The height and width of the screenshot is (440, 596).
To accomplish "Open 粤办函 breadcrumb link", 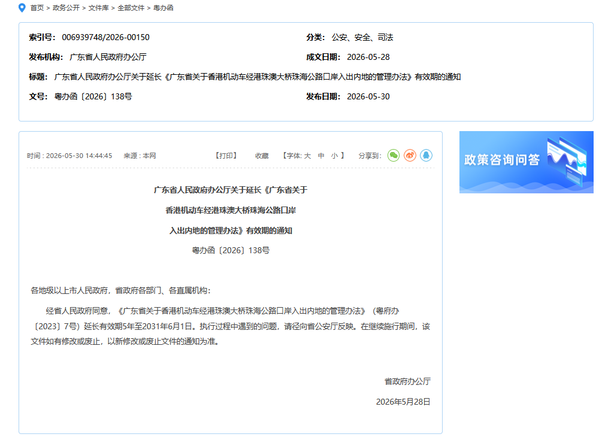I will [x=163, y=8].
